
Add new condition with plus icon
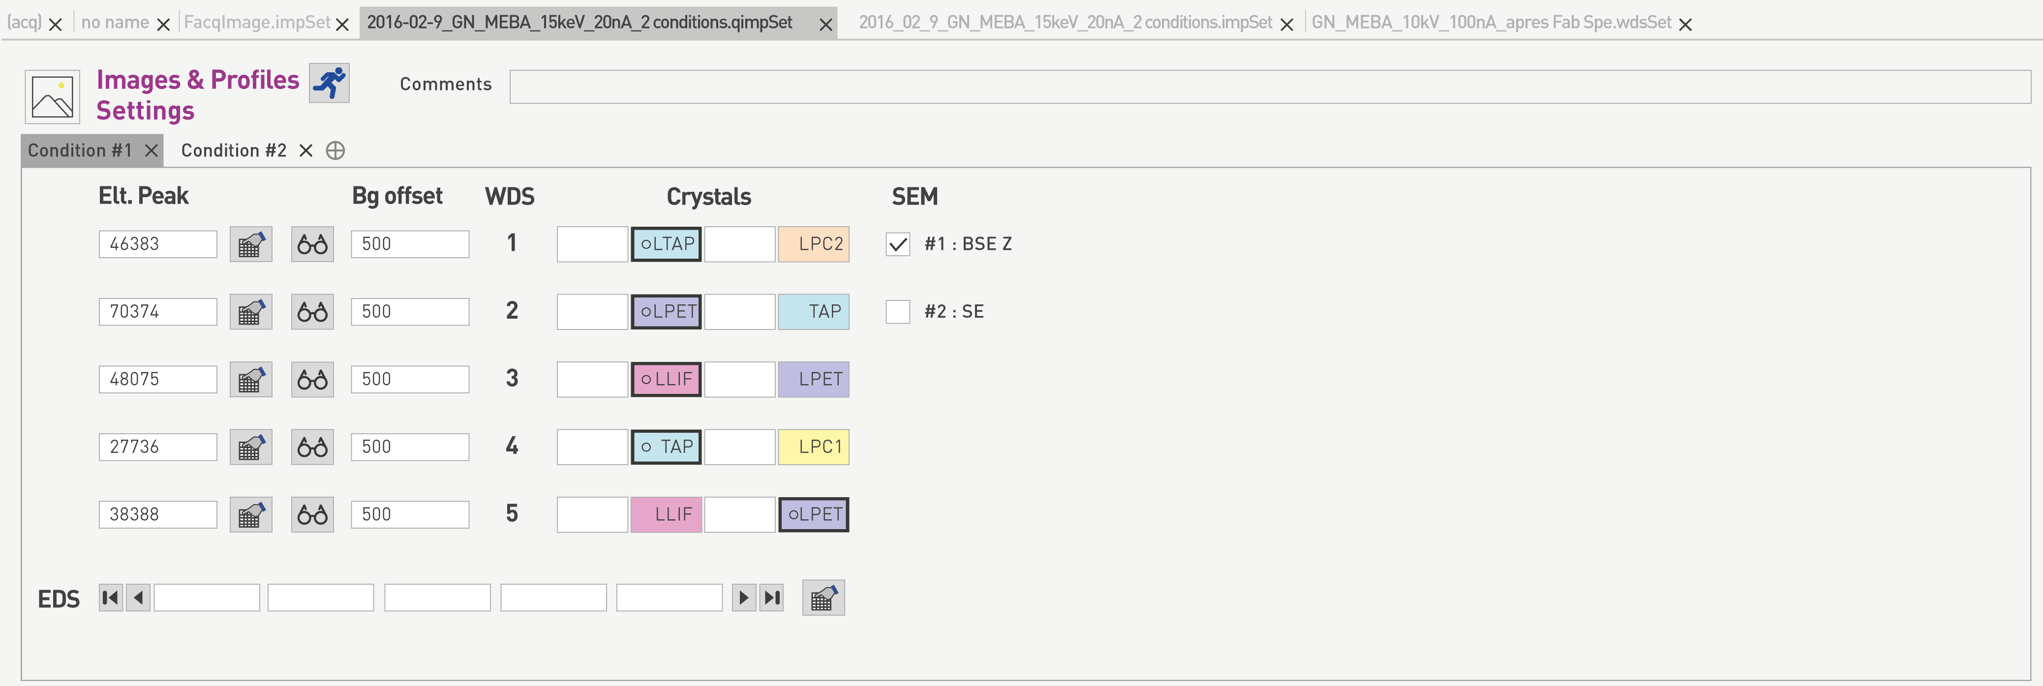[x=335, y=150]
